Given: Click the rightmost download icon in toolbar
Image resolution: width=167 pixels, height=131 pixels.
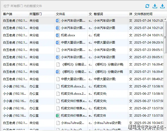Looking at the screenshot, I should click(162, 6).
